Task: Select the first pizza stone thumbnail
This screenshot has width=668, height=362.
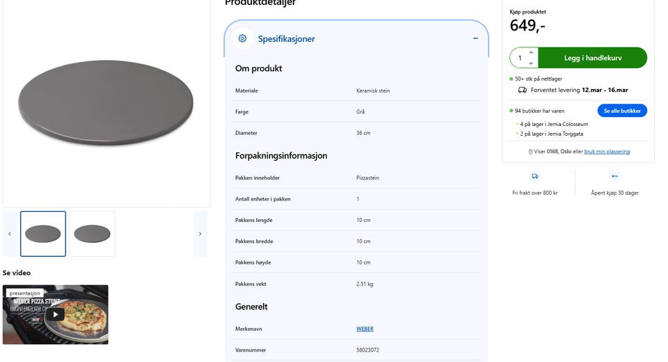Action: tap(43, 234)
